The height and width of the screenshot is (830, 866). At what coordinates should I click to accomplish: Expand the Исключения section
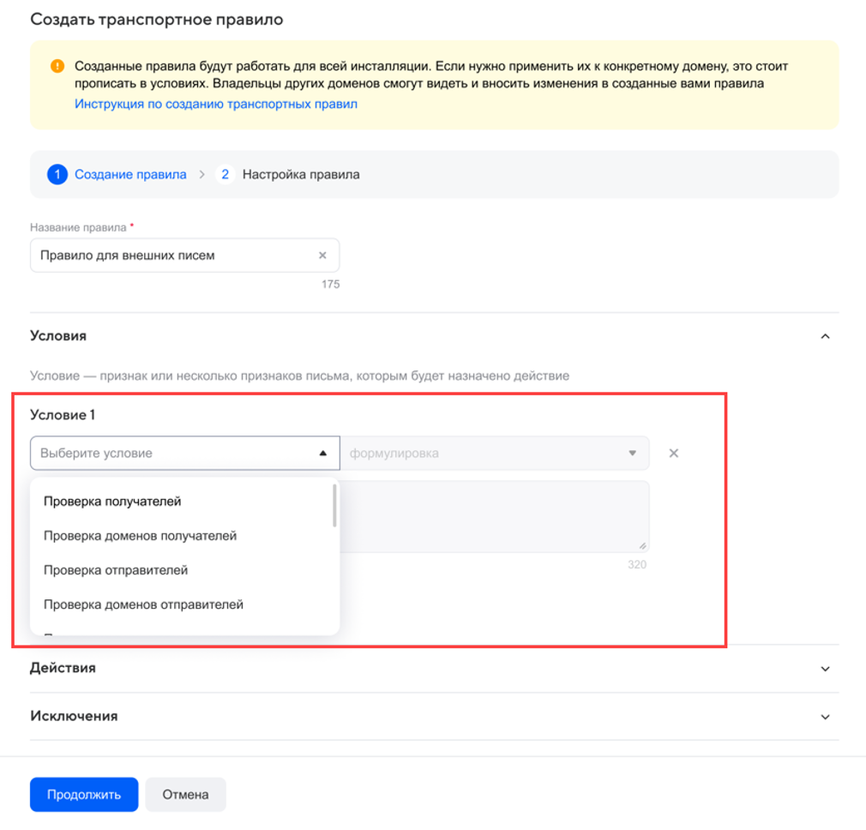(x=825, y=717)
